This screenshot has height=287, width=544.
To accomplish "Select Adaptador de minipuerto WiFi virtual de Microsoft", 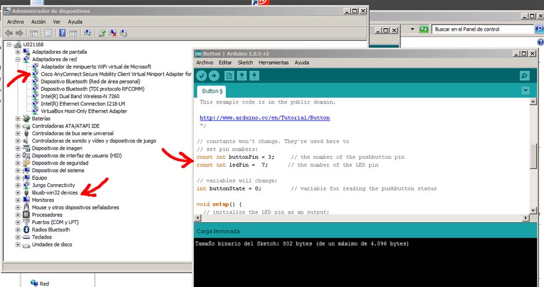I will click(95, 67).
